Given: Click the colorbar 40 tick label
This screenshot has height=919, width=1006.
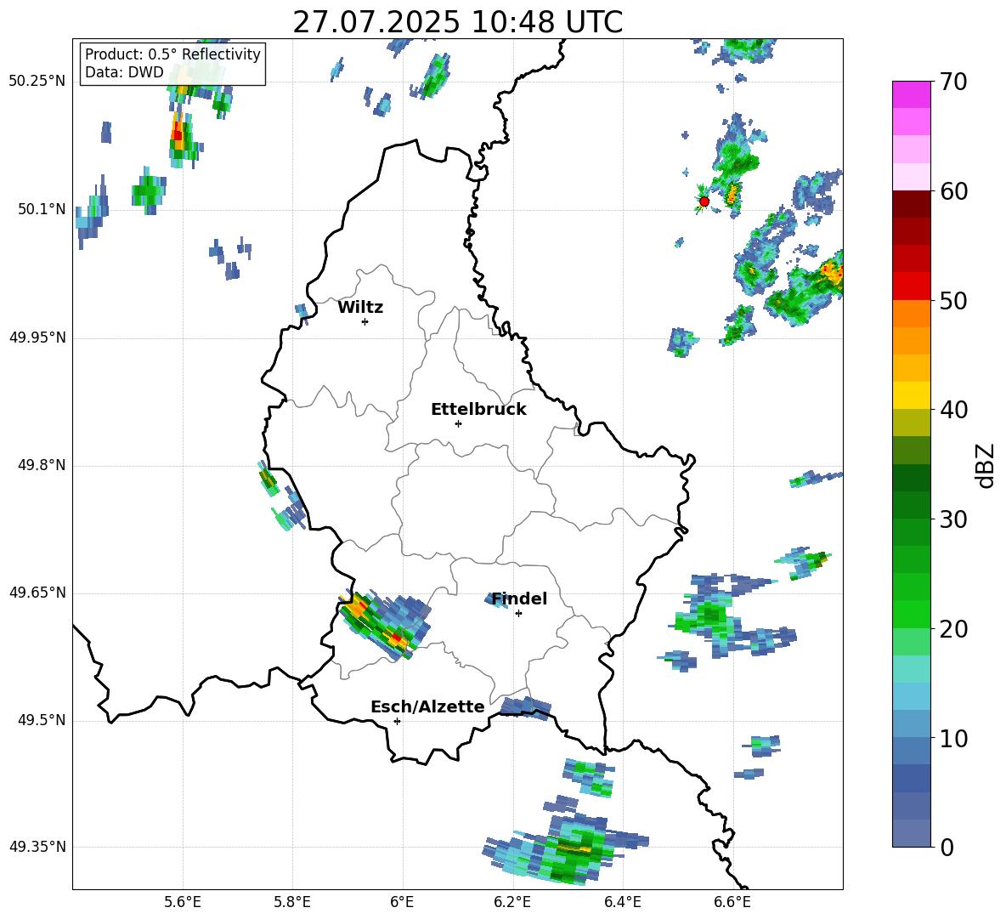Looking at the screenshot, I should pyautogui.click(x=953, y=410).
